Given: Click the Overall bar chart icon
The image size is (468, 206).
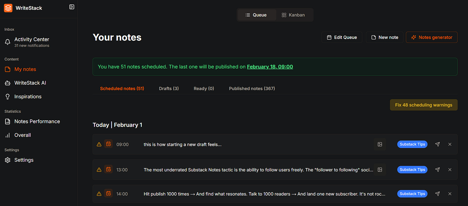Looking at the screenshot, I should [8, 135].
